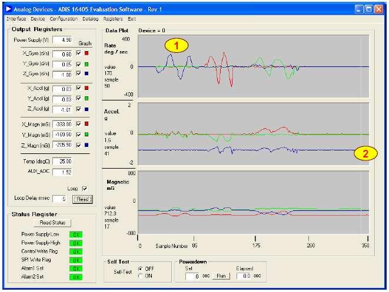This screenshot has width=389, height=292.
Task: Disable the Loop checkbox
Action: 85,189
